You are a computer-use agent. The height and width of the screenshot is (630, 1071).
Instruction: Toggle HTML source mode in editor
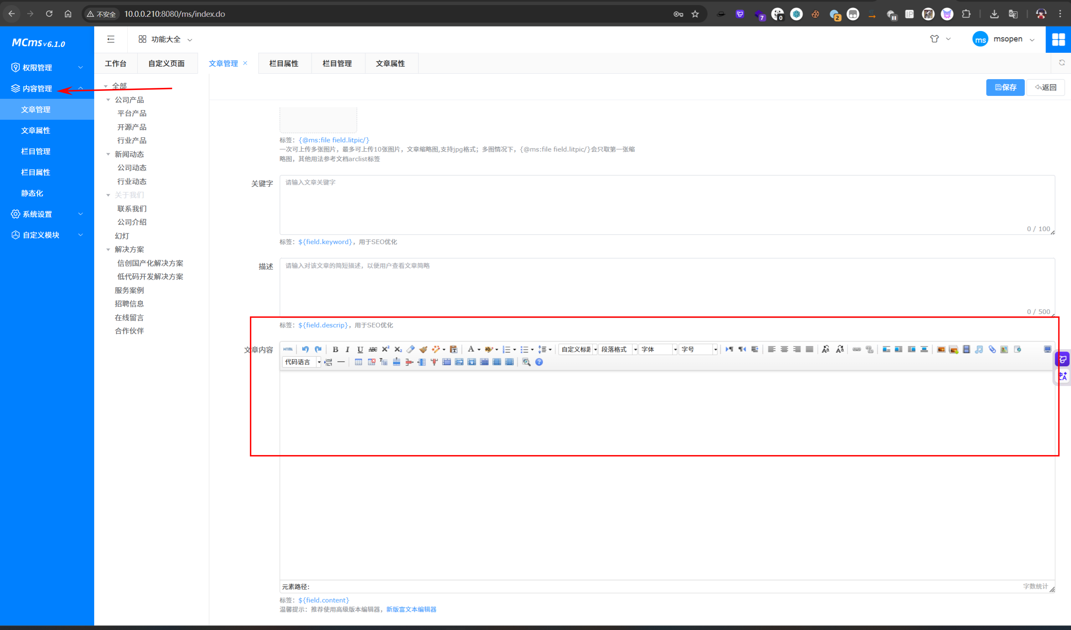click(x=288, y=349)
